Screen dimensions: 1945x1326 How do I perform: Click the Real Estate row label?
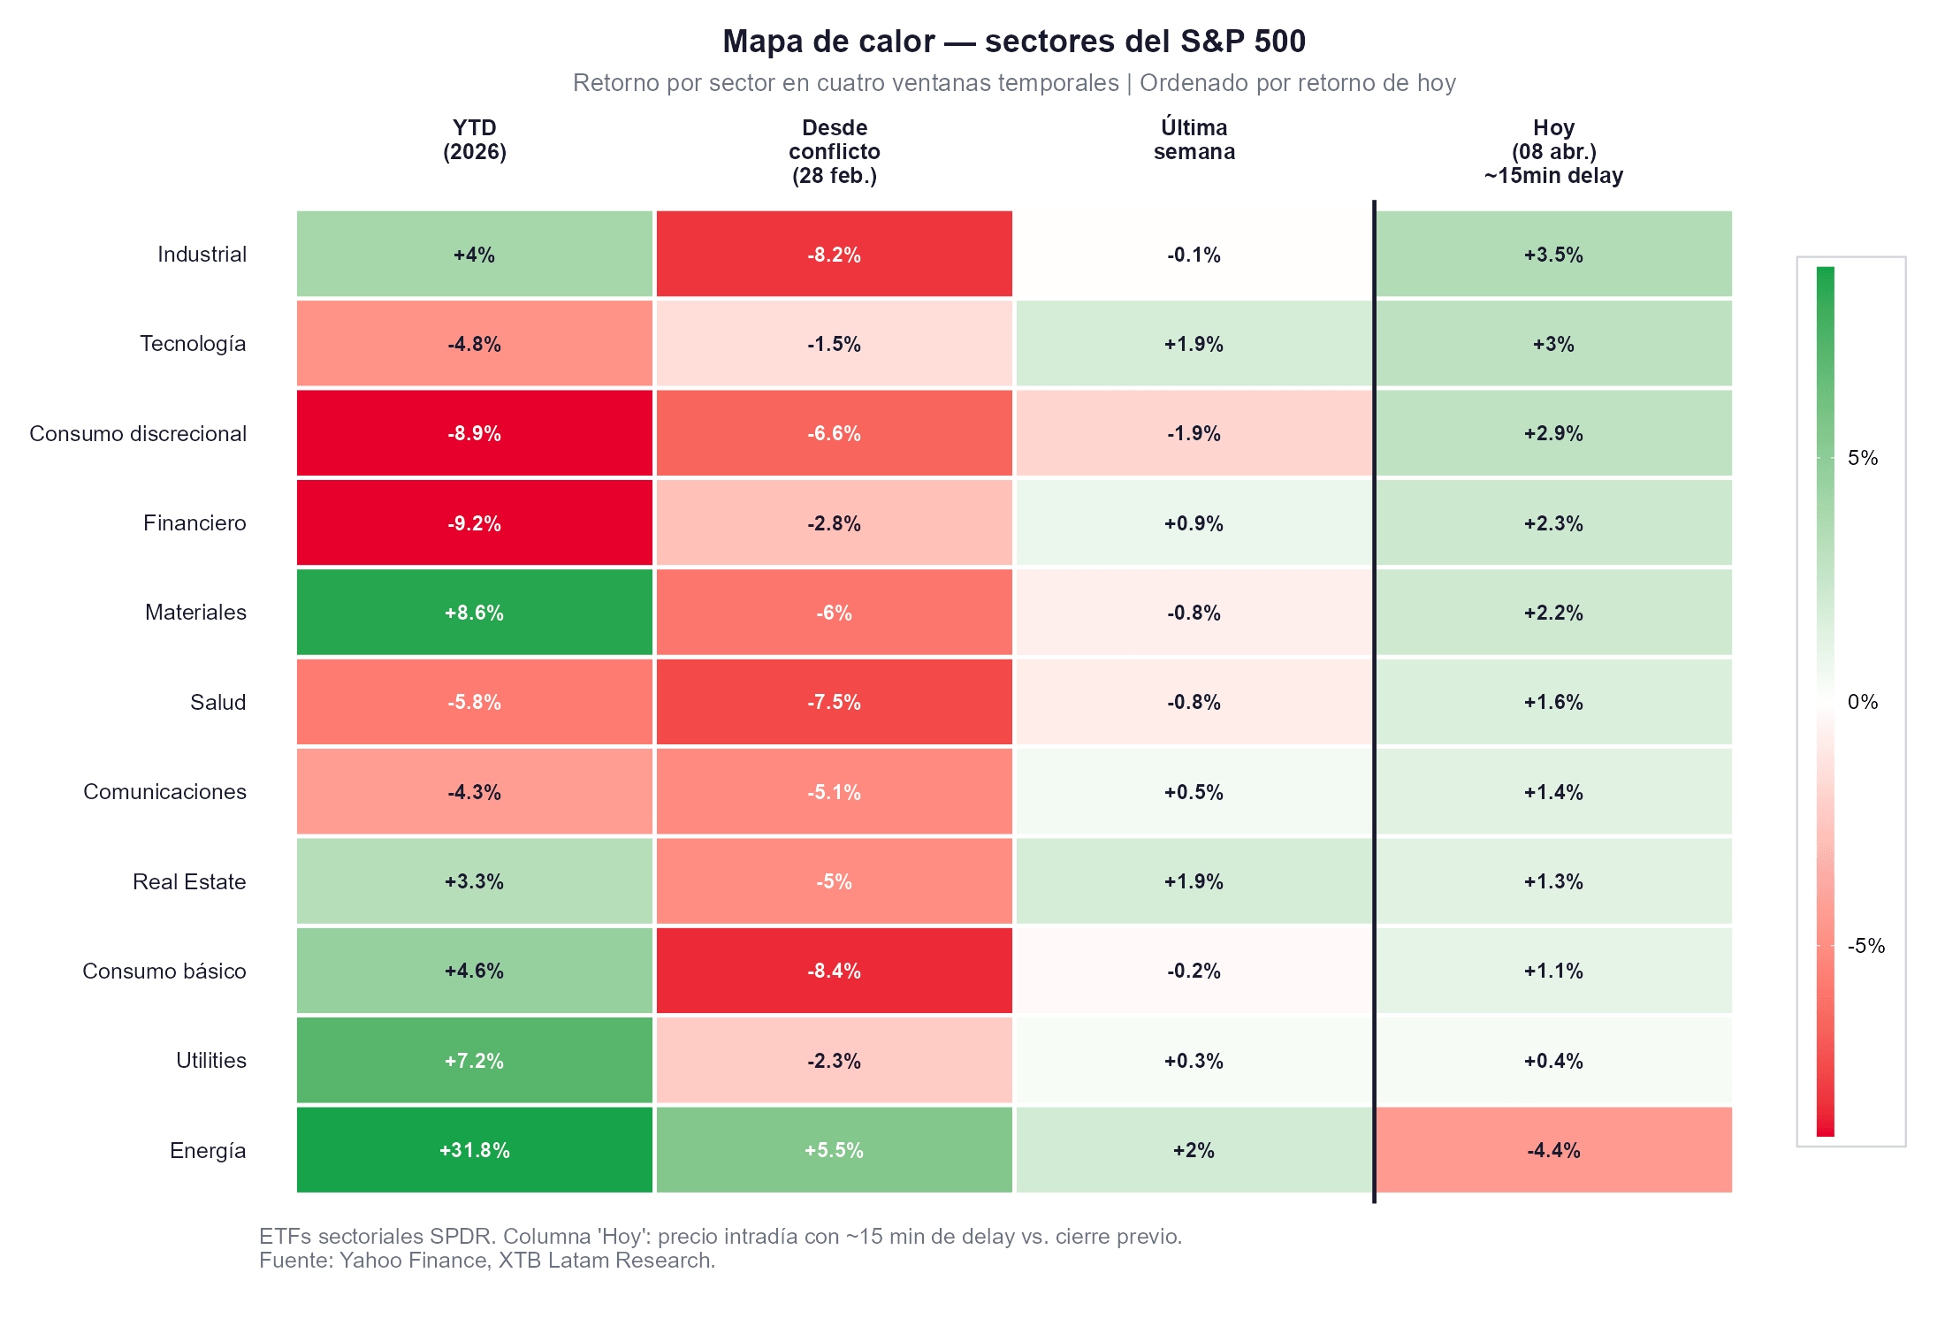(189, 881)
